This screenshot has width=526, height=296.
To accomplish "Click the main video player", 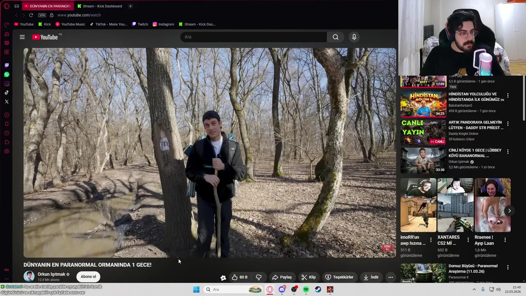I will pyautogui.click(x=210, y=153).
